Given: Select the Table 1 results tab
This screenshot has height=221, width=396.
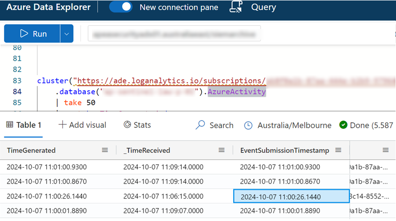Looking at the screenshot, I should tap(23, 125).
